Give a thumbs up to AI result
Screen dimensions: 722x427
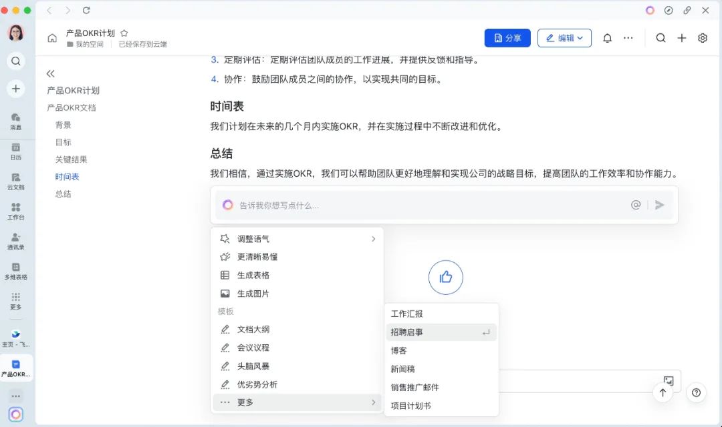(445, 277)
